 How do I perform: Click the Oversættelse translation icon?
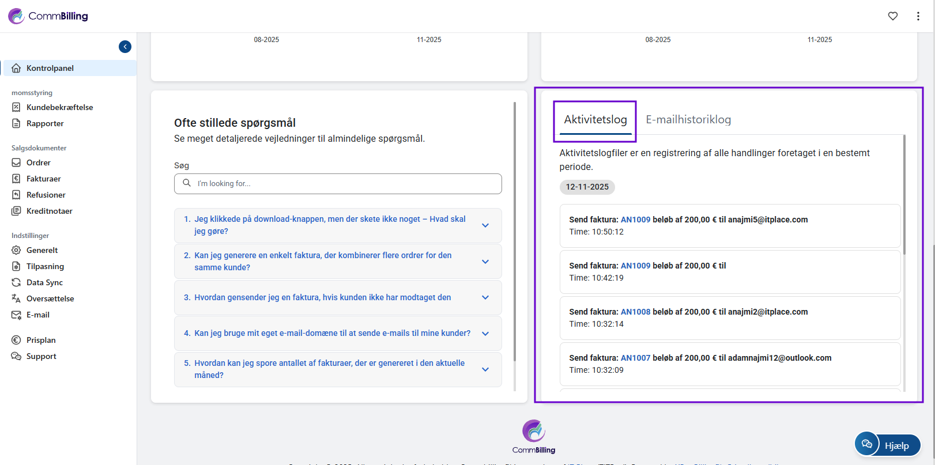(x=16, y=298)
